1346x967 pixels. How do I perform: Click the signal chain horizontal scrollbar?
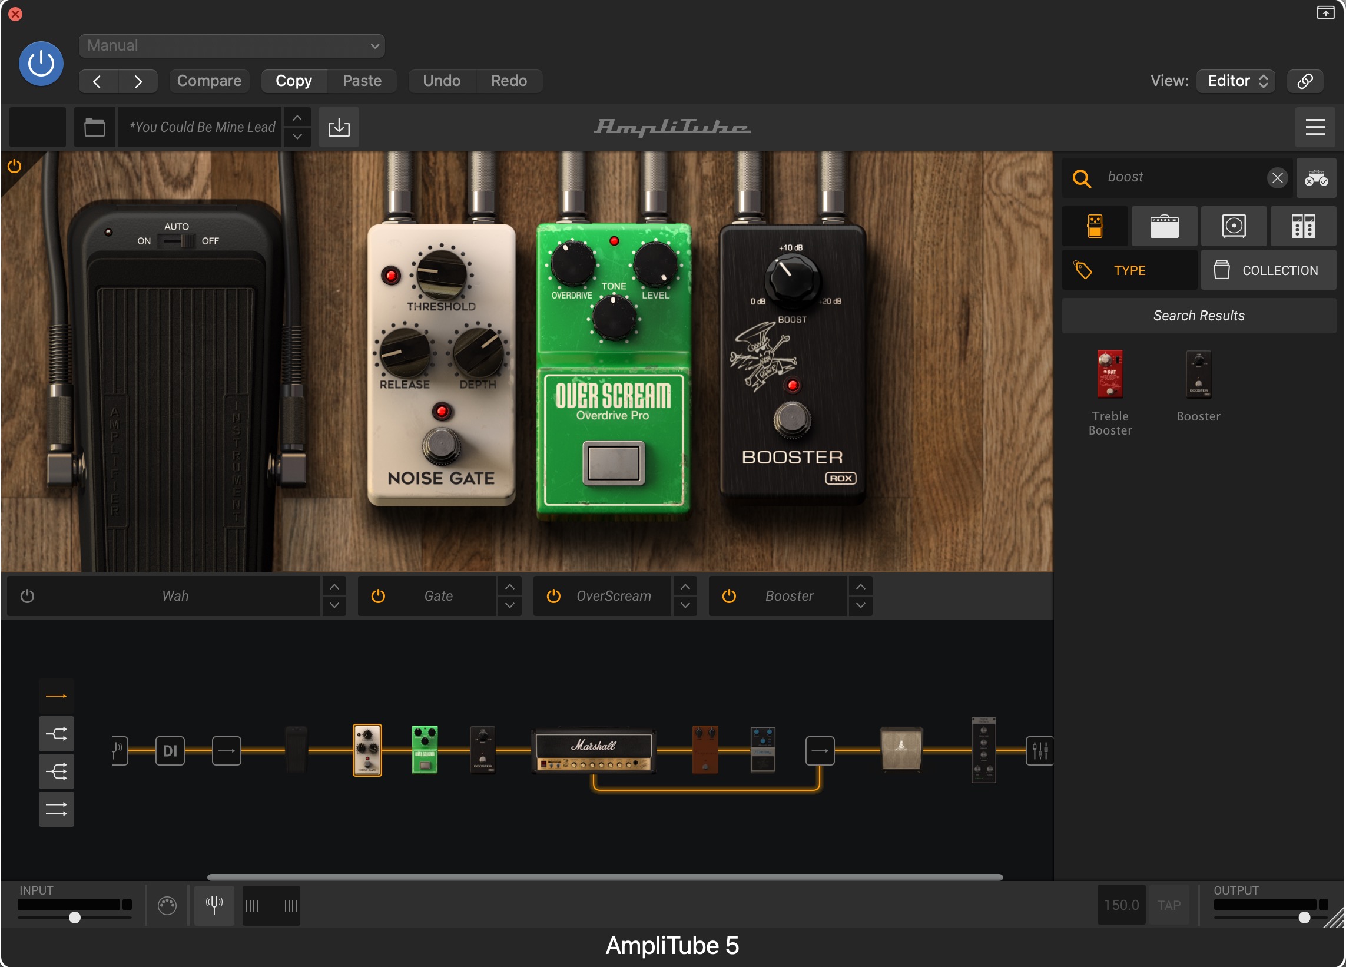click(605, 877)
